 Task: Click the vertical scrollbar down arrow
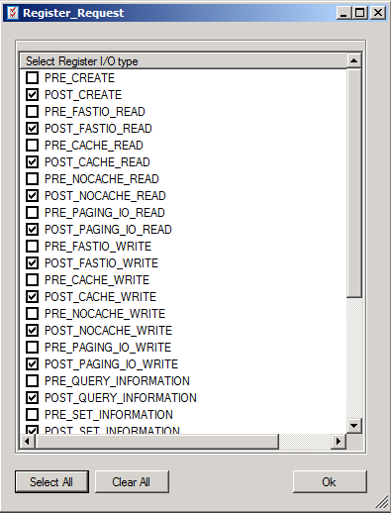pos(354,426)
